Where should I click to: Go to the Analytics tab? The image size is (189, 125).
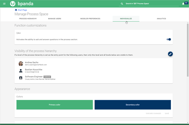coord(161,19)
